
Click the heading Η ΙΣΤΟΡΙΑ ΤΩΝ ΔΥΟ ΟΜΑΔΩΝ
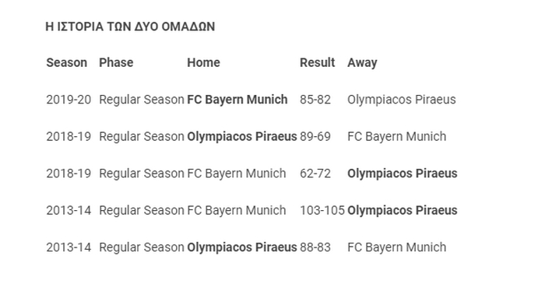130,26
